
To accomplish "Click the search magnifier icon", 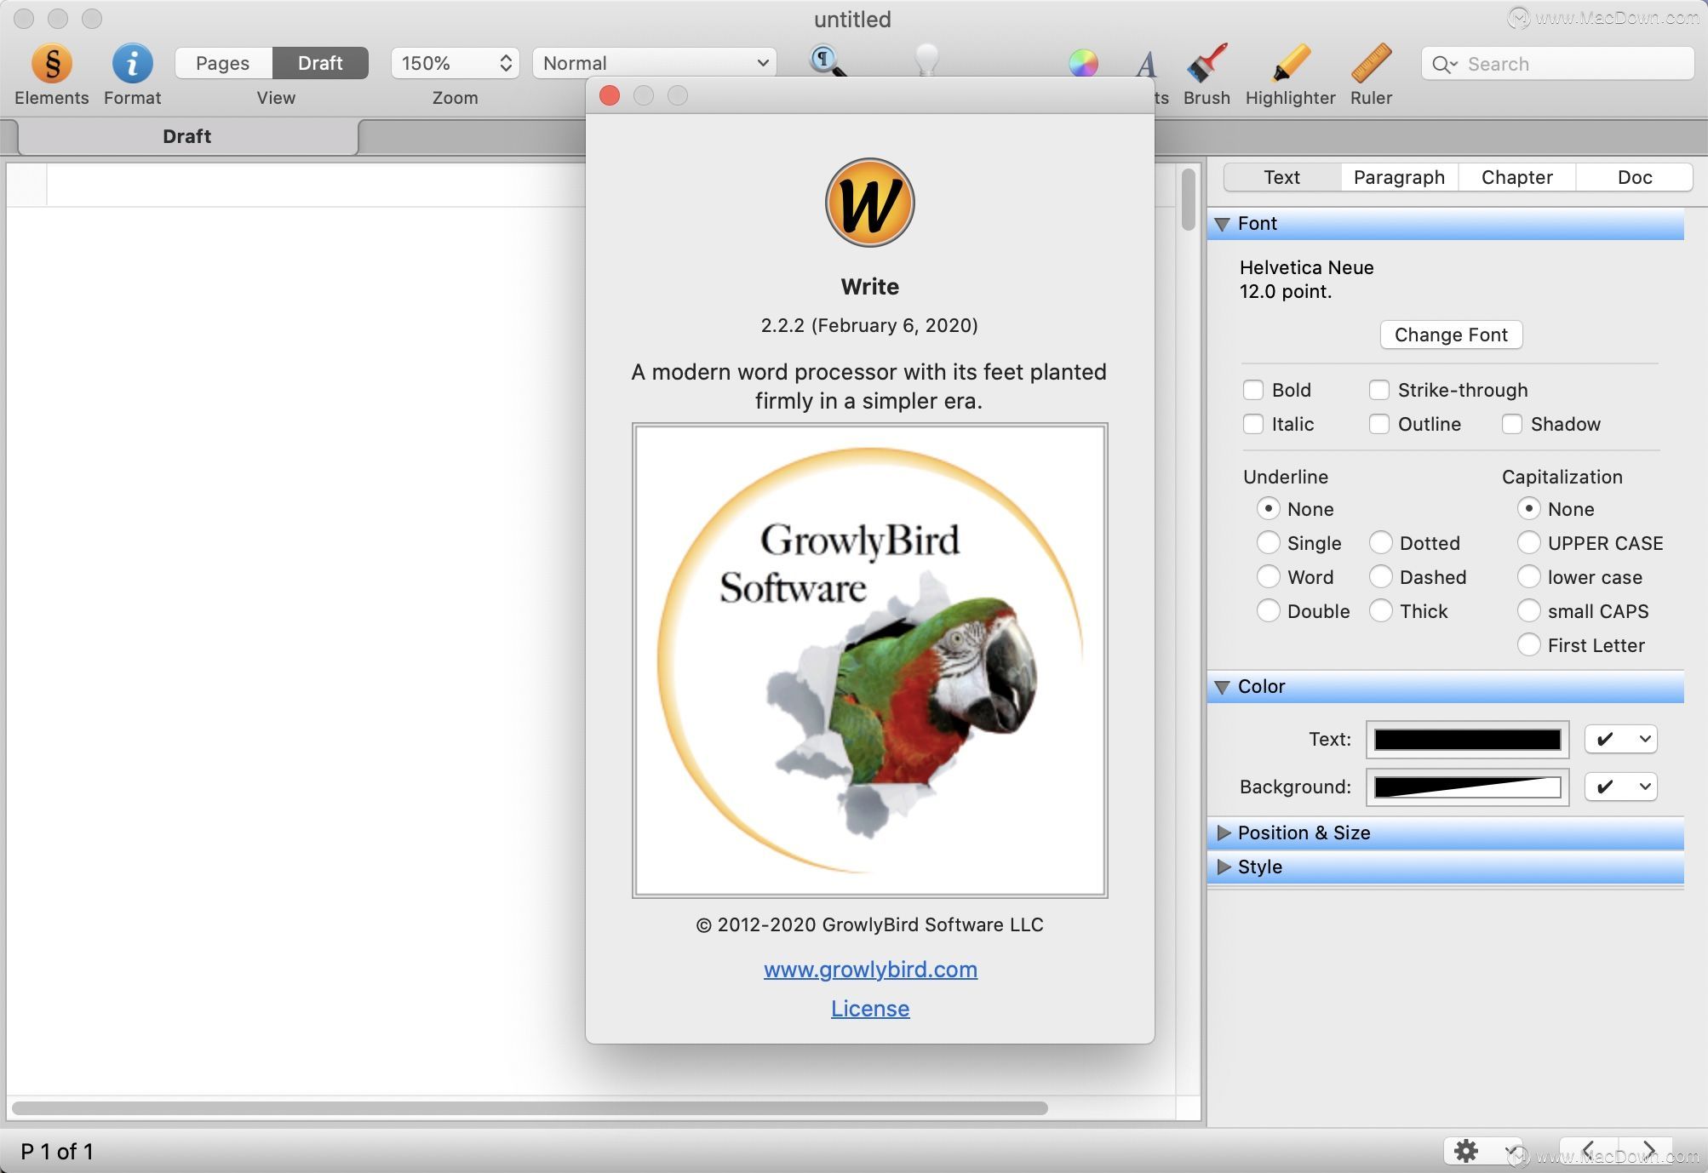I will [x=1444, y=64].
